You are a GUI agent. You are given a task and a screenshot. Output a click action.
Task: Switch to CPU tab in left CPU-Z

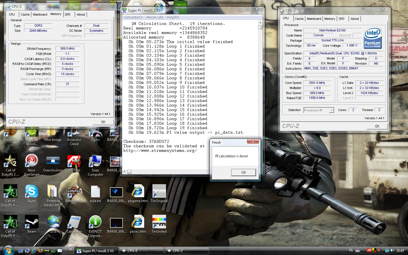(x=12, y=14)
